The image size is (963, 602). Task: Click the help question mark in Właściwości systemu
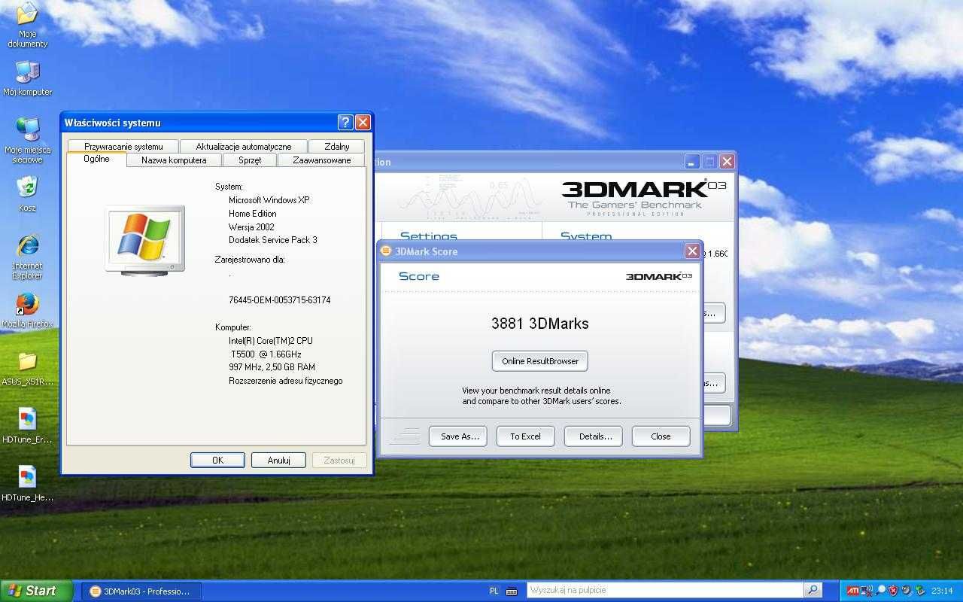tap(345, 122)
